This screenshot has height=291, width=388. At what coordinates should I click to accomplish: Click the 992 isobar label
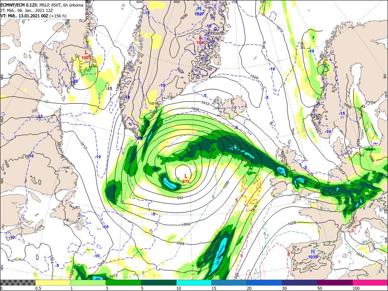180,198
